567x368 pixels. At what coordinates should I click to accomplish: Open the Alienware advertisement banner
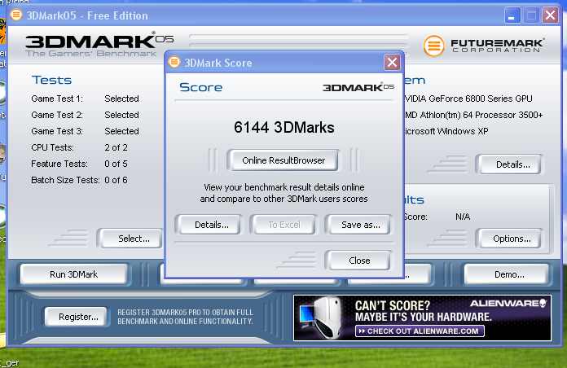pyautogui.click(x=422, y=318)
